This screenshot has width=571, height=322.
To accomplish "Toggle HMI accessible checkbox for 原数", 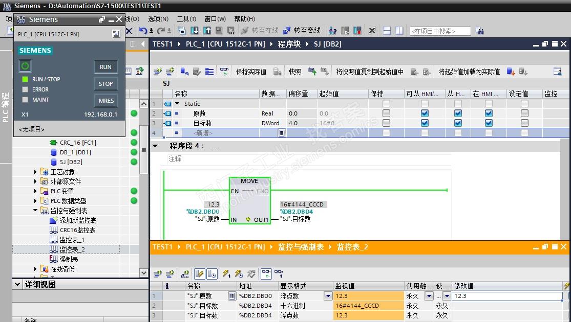I will coord(425,113).
